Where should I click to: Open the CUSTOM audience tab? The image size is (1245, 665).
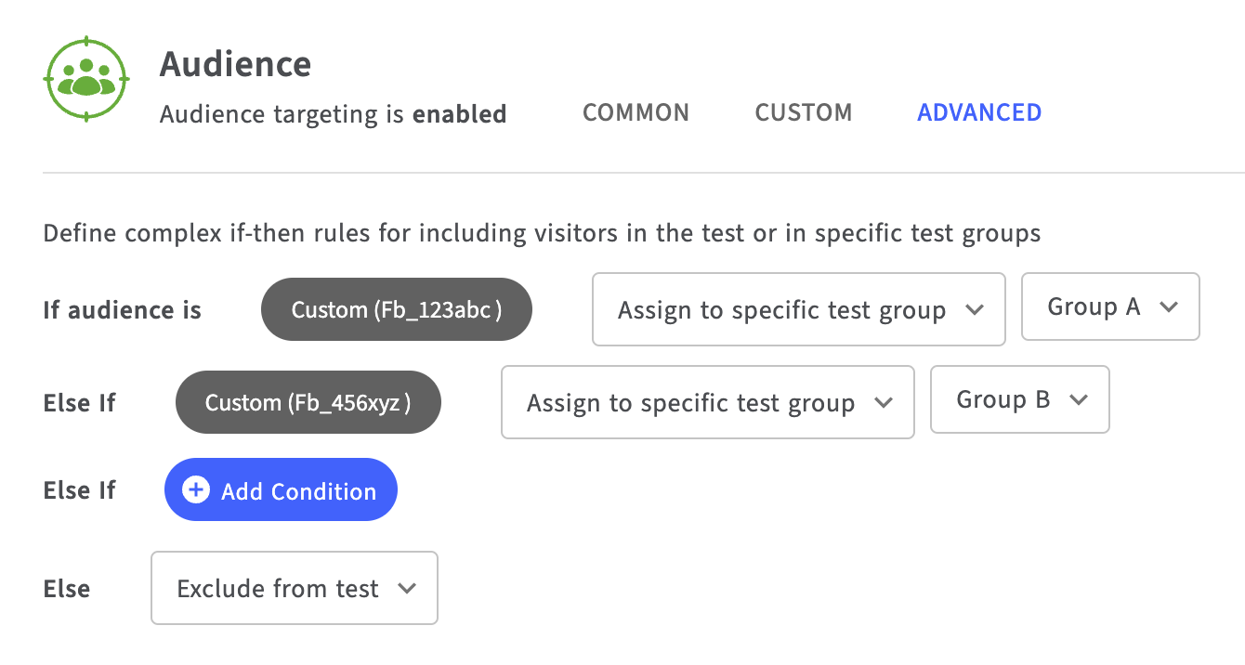(803, 113)
